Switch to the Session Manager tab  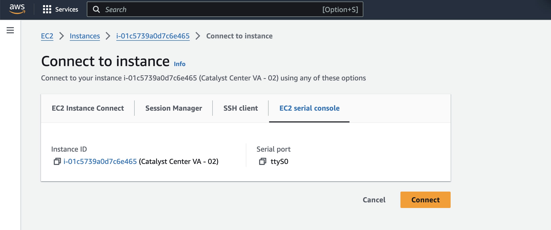pyautogui.click(x=174, y=108)
